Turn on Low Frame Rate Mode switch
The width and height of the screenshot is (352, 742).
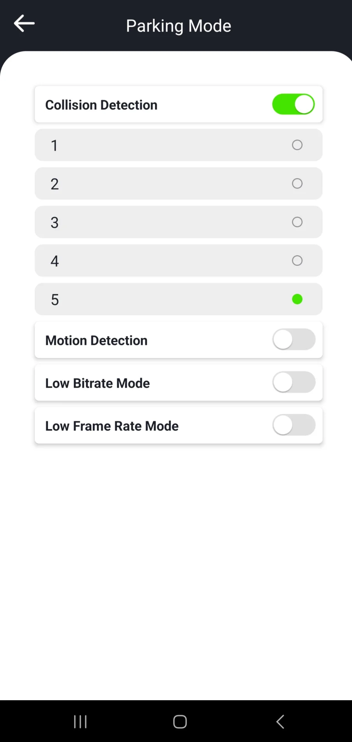click(x=294, y=425)
